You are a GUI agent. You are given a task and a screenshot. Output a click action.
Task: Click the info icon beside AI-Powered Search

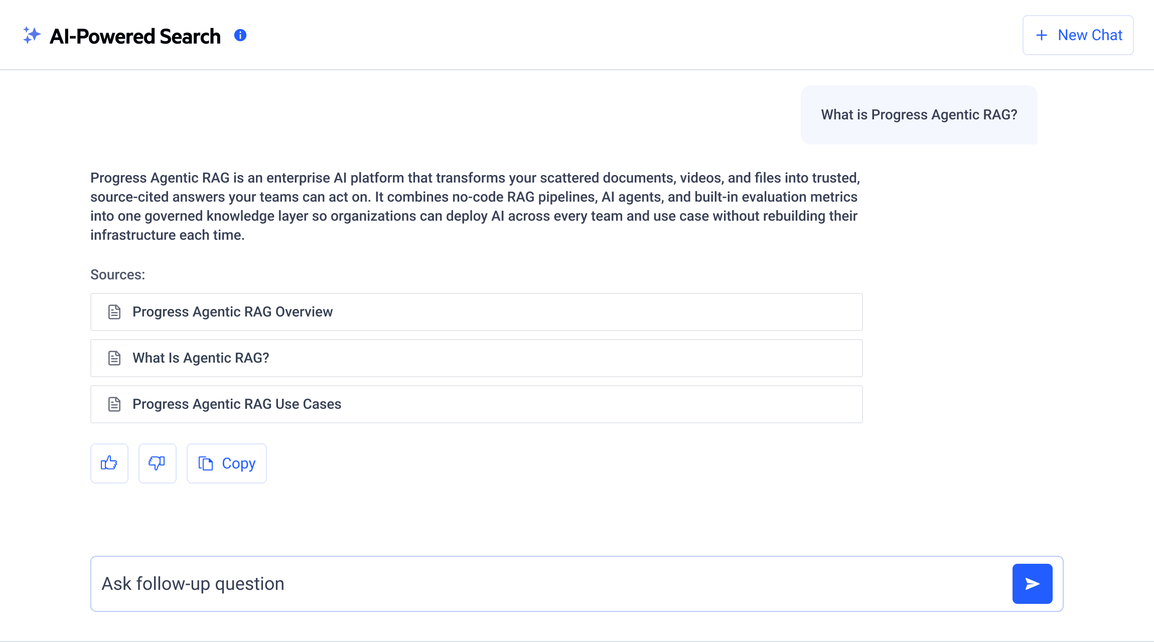point(240,35)
